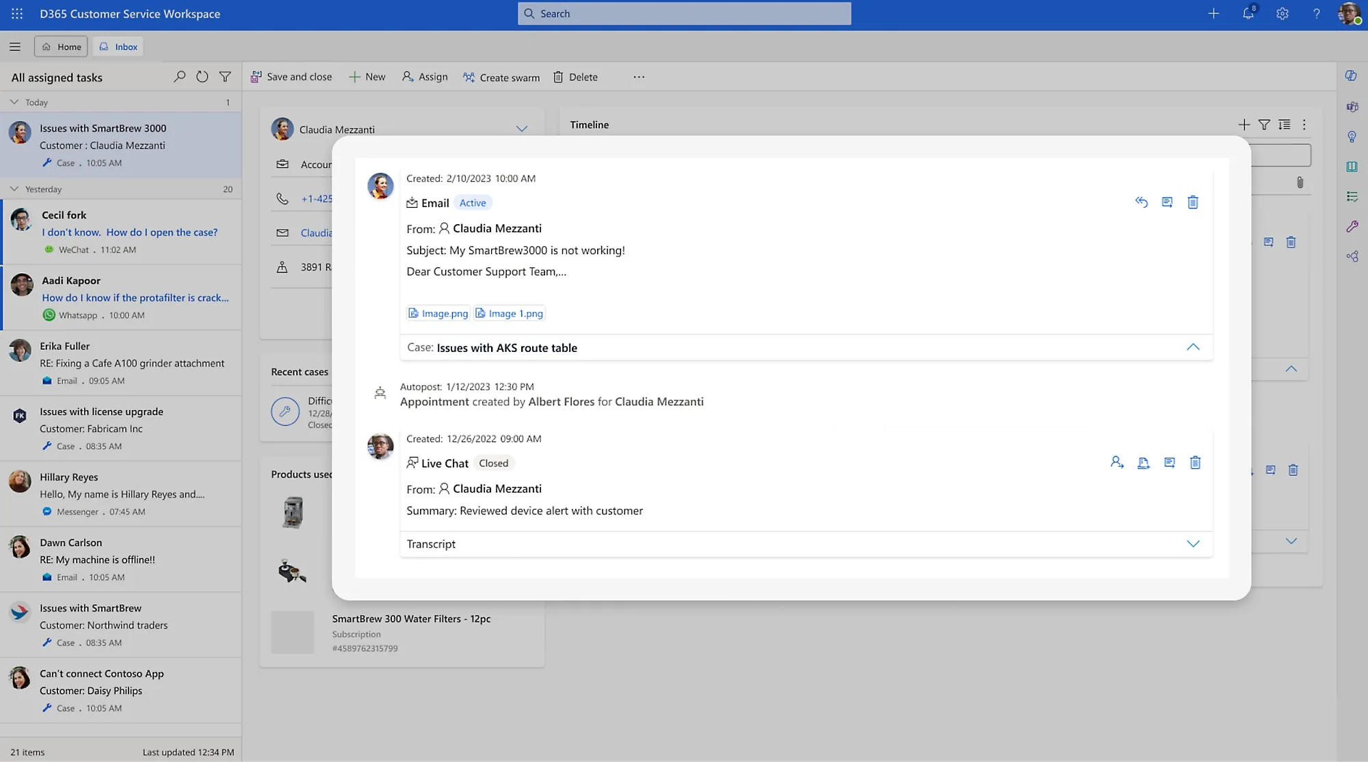Refresh the All assigned tasks list
This screenshot has height=762, width=1368.
202,77
